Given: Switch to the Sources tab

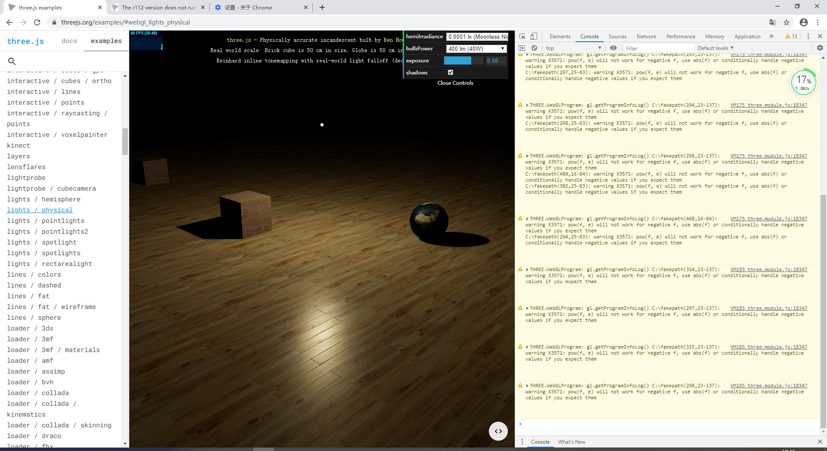Looking at the screenshot, I should coord(618,37).
